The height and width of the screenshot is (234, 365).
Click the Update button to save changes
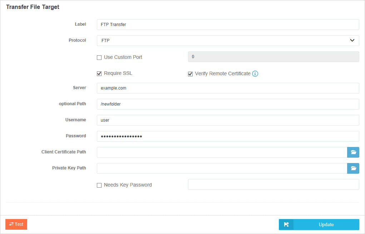pyautogui.click(x=325, y=224)
